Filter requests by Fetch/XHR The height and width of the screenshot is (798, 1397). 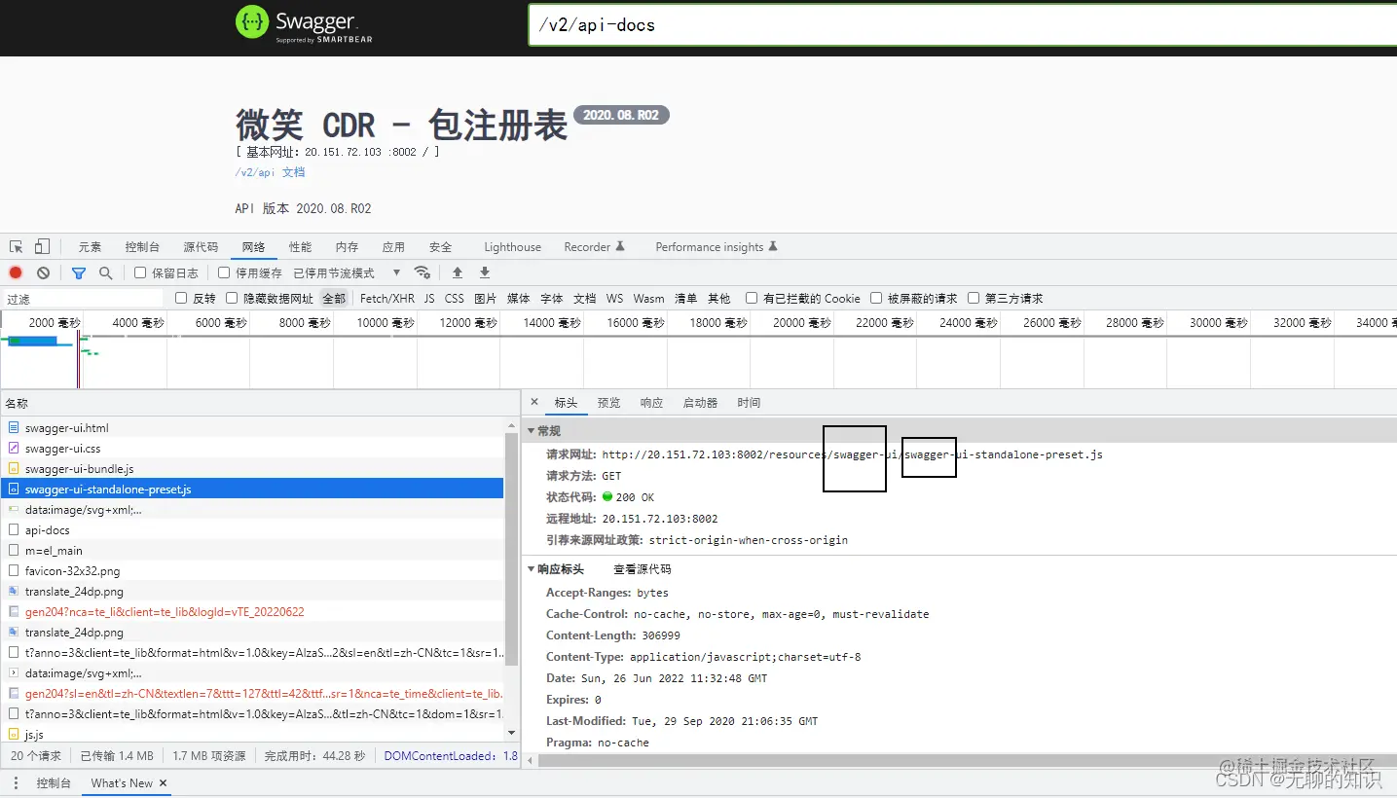pos(386,299)
